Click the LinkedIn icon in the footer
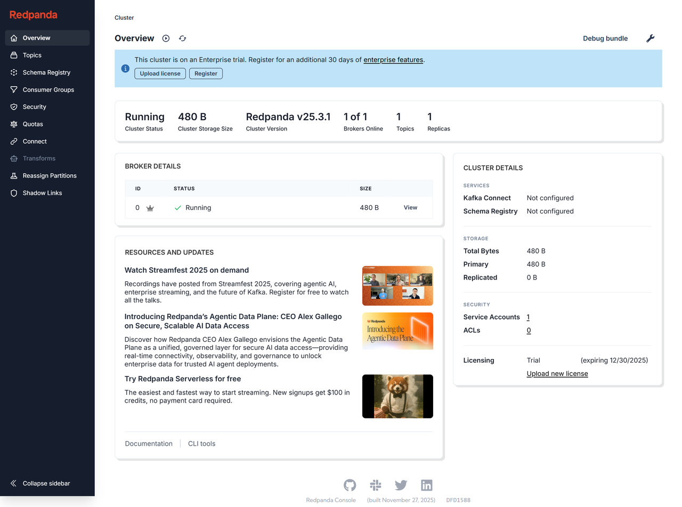Screen dimensions: 682x507 426,485
